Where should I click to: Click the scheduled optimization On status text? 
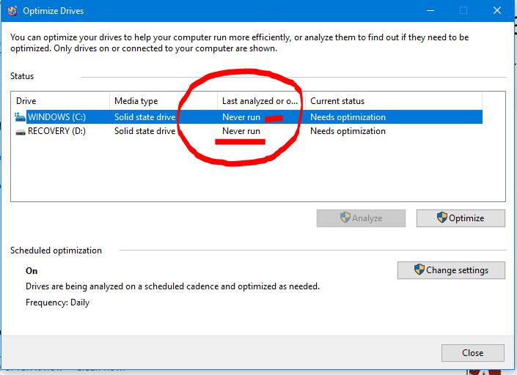point(32,271)
